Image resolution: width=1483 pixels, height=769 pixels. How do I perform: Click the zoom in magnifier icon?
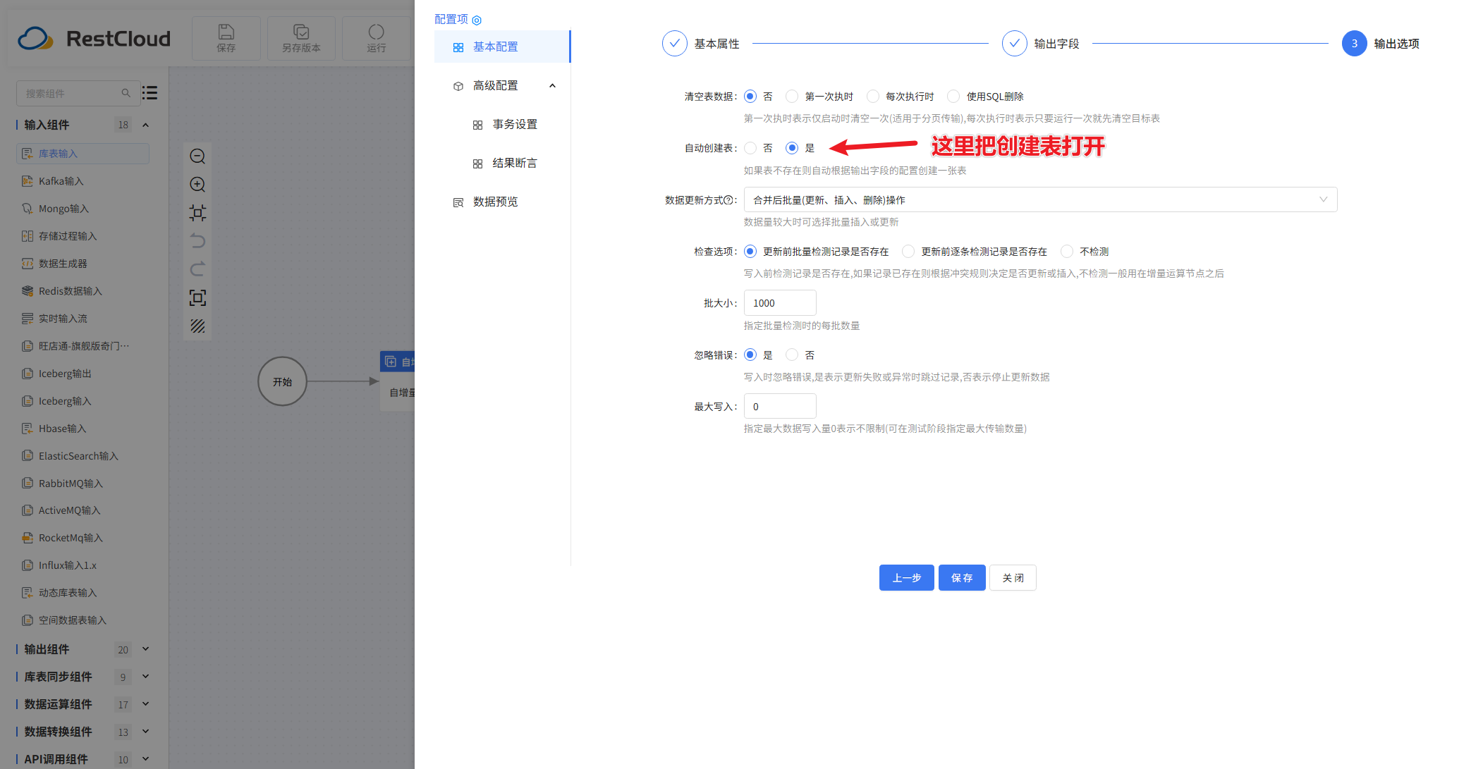point(197,185)
